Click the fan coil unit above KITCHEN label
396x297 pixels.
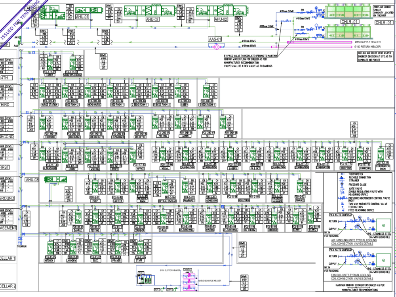[x=51, y=247]
